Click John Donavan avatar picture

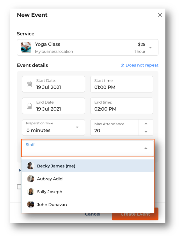[x=31, y=205]
